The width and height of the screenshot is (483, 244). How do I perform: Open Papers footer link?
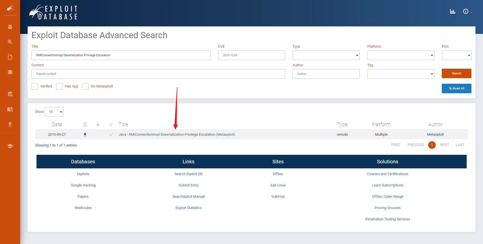(83, 197)
